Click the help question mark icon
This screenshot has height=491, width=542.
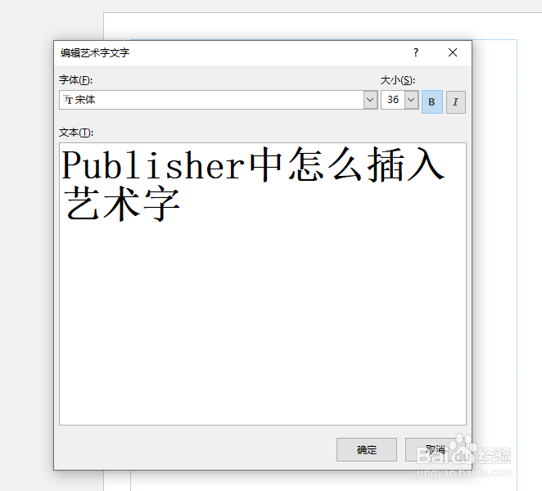click(416, 52)
